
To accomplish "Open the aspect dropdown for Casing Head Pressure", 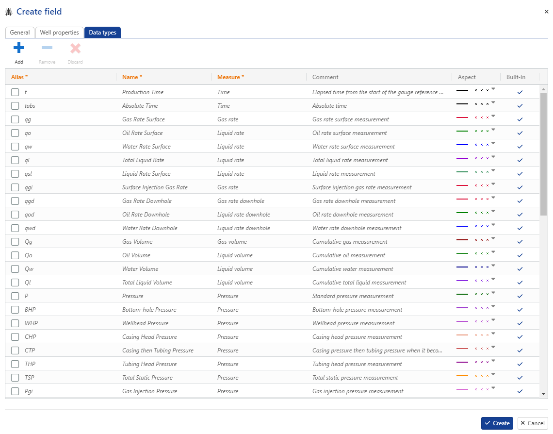I will (493, 334).
